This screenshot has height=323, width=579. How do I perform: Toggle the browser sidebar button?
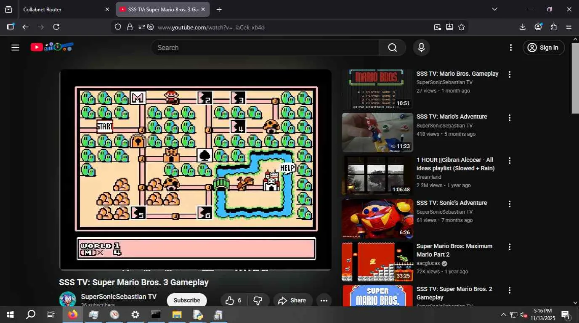[11, 27]
